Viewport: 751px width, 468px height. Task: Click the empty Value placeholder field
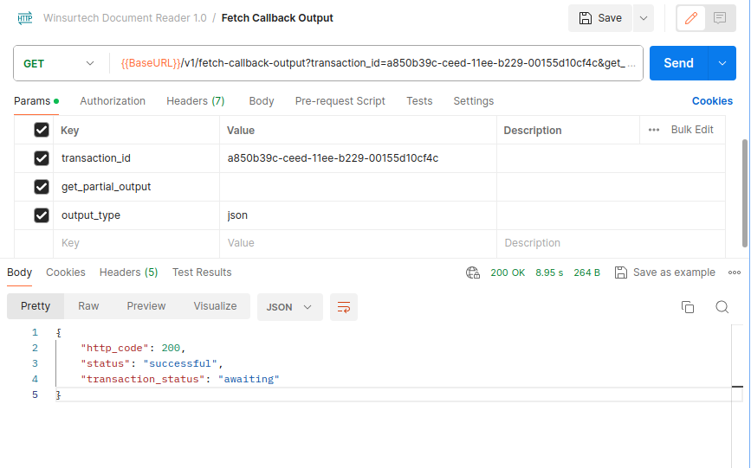pyautogui.click(x=358, y=243)
